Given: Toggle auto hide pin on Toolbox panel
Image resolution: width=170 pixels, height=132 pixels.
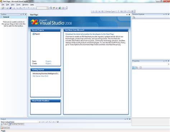Looking at the screenshot, I should pyautogui.click(x=23, y=14).
